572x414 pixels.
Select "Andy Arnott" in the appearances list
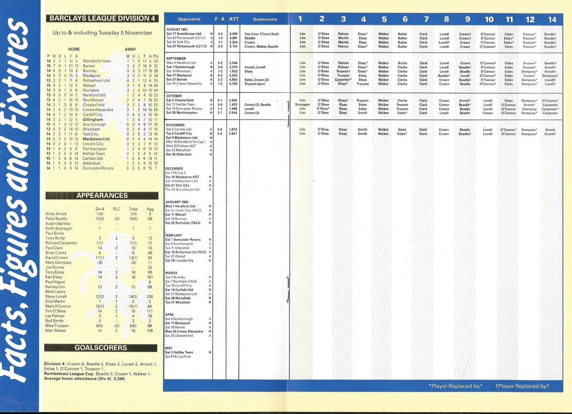tap(56, 214)
